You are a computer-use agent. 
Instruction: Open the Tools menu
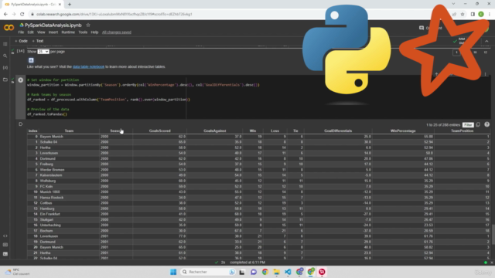[83, 32]
